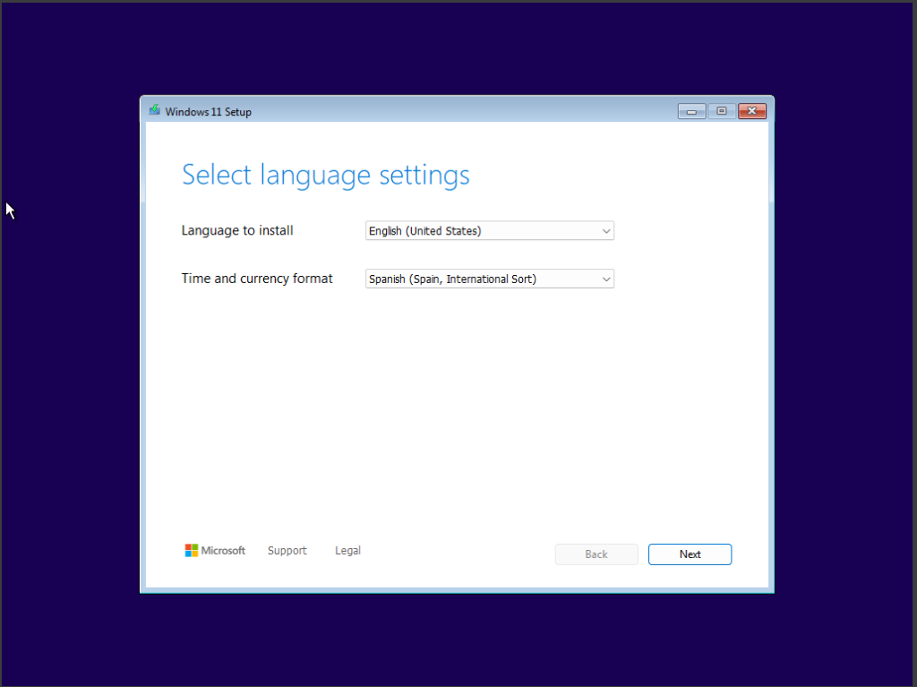Click the 'Select language settings' heading
The height and width of the screenshot is (687, 917).
[326, 175]
